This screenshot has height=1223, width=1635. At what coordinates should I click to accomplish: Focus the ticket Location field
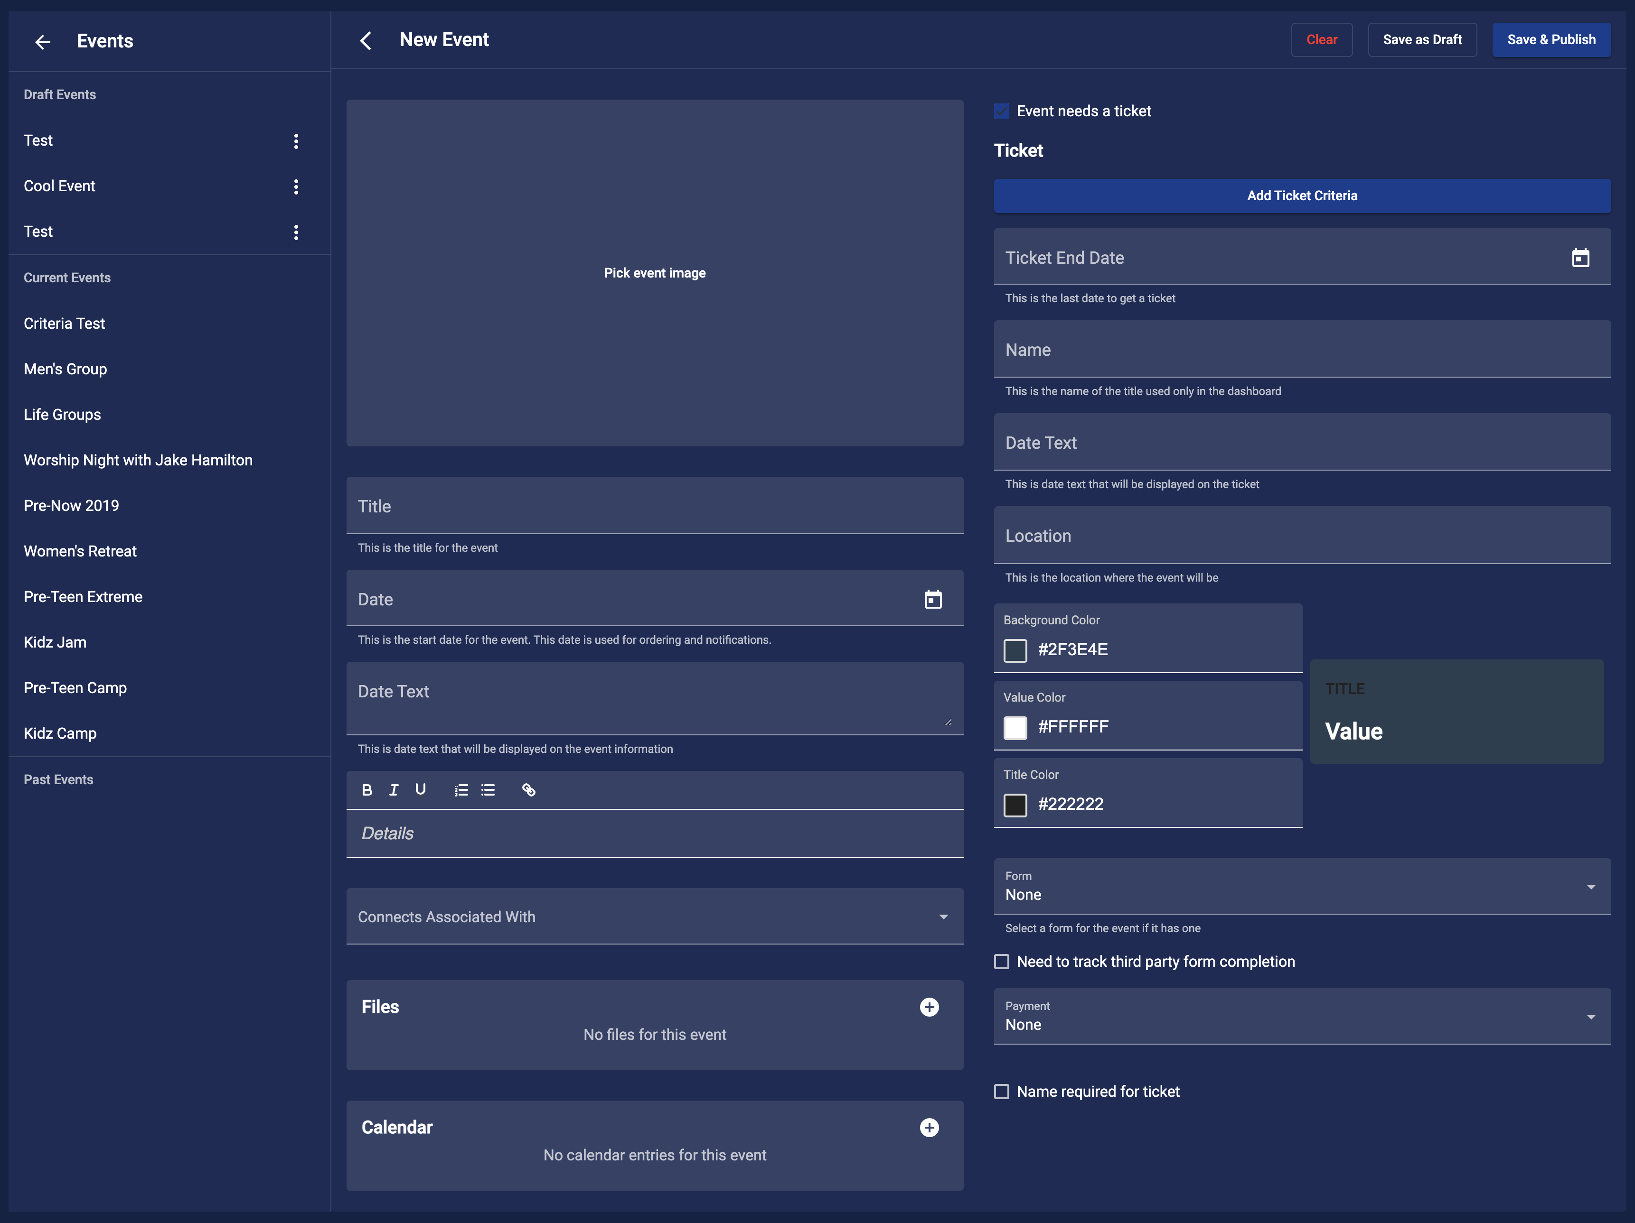1302,536
